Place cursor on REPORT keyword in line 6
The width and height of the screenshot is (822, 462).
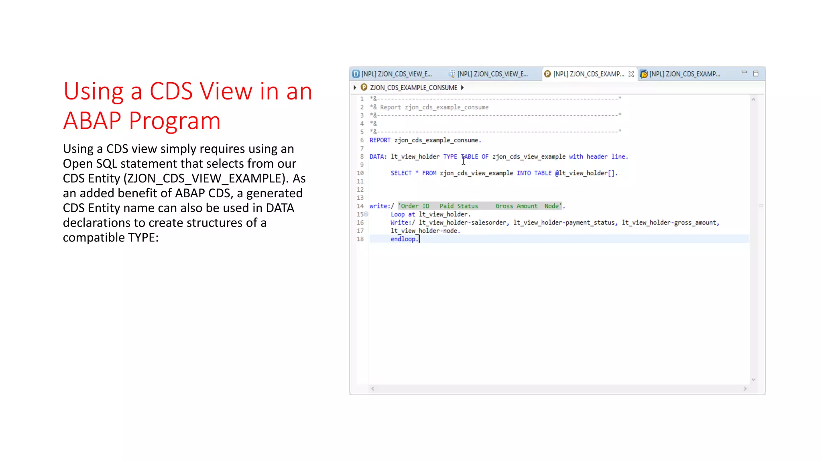(380, 140)
